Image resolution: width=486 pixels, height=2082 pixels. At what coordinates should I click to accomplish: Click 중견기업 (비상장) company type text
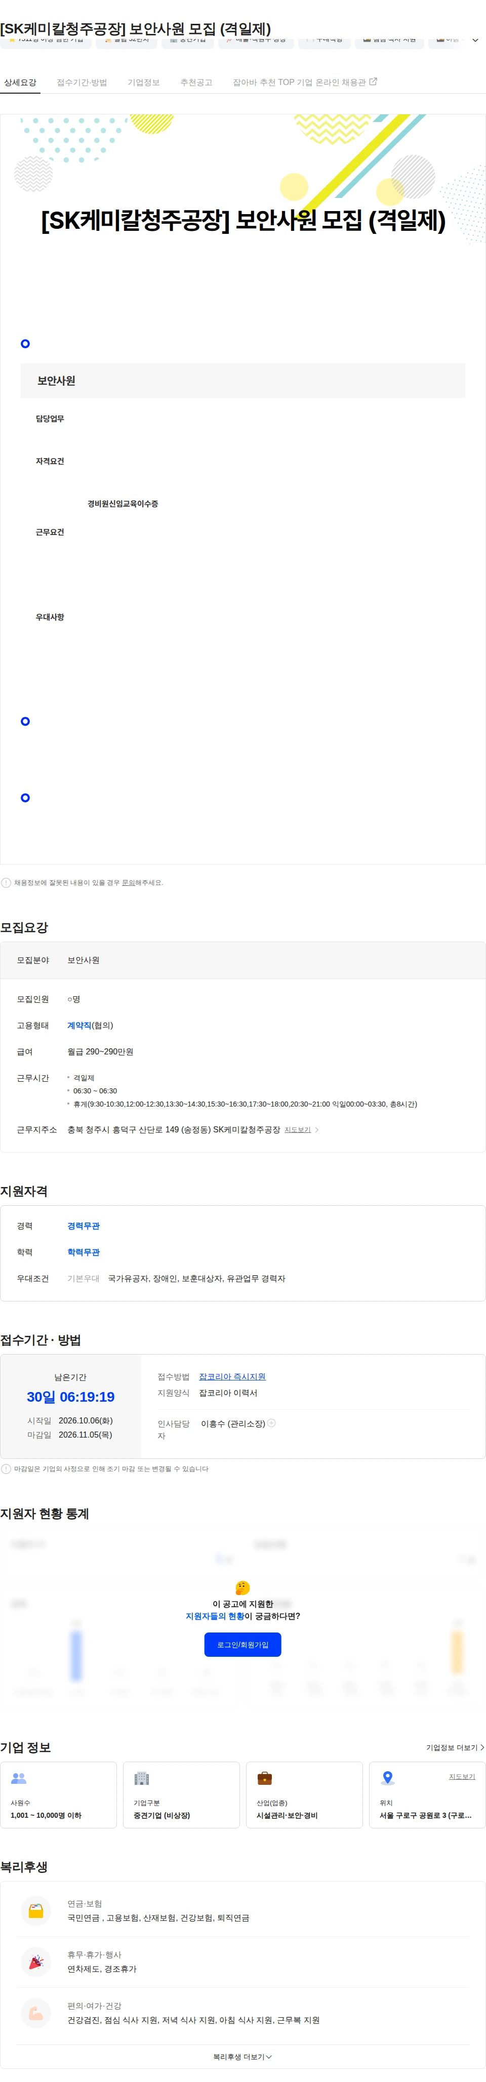click(161, 1815)
